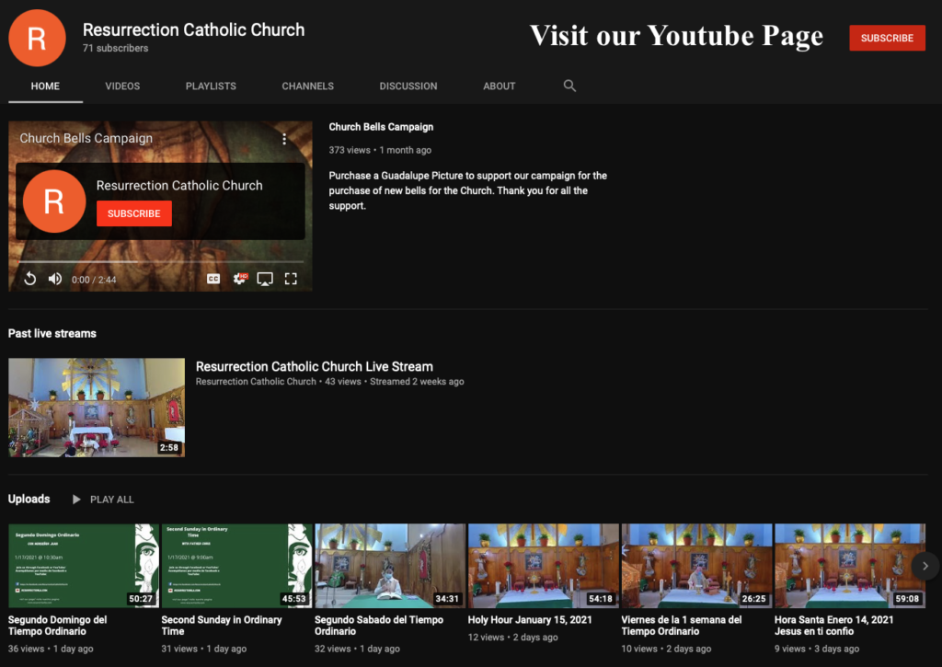Open Viernes de la 1 semana thumbnail

click(696, 566)
